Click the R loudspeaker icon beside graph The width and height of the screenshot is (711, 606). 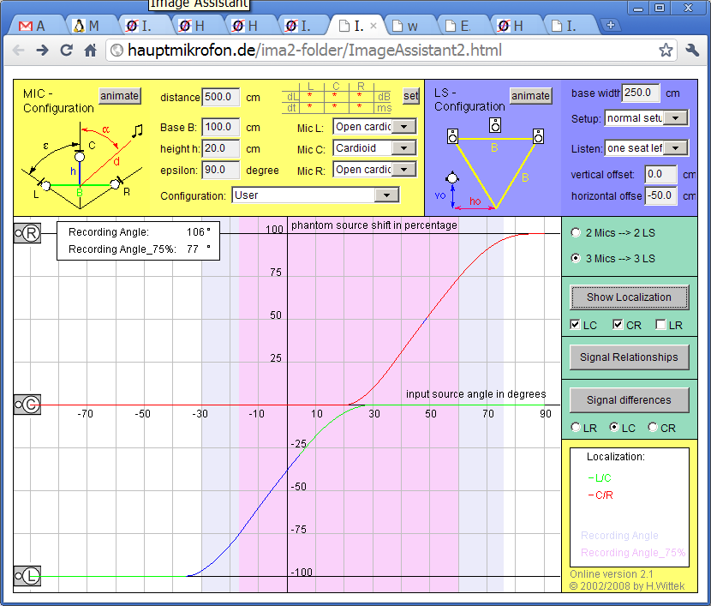pos(27,233)
